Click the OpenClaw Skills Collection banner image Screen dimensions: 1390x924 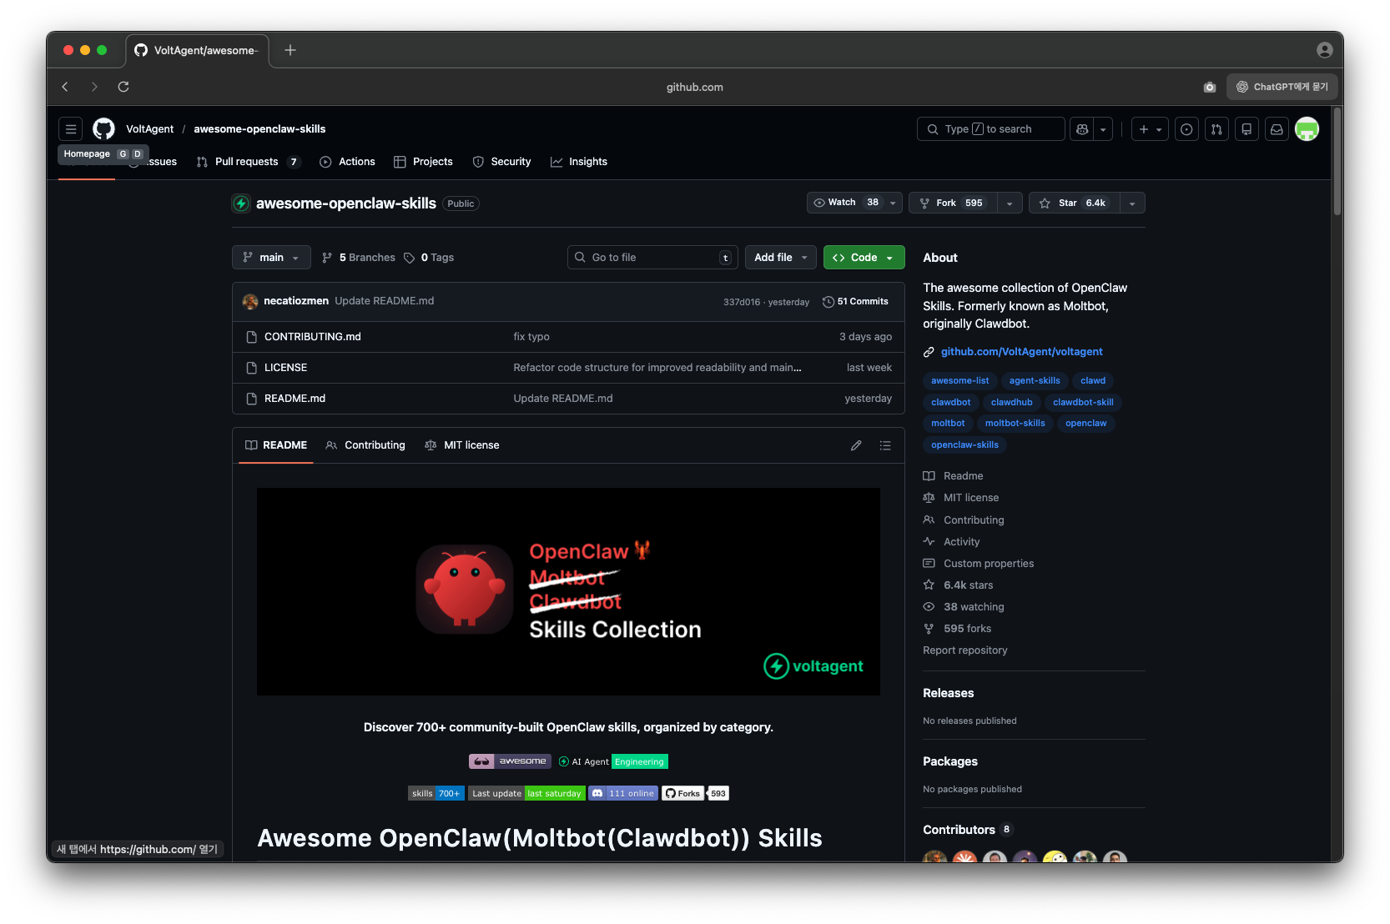[568, 591]
